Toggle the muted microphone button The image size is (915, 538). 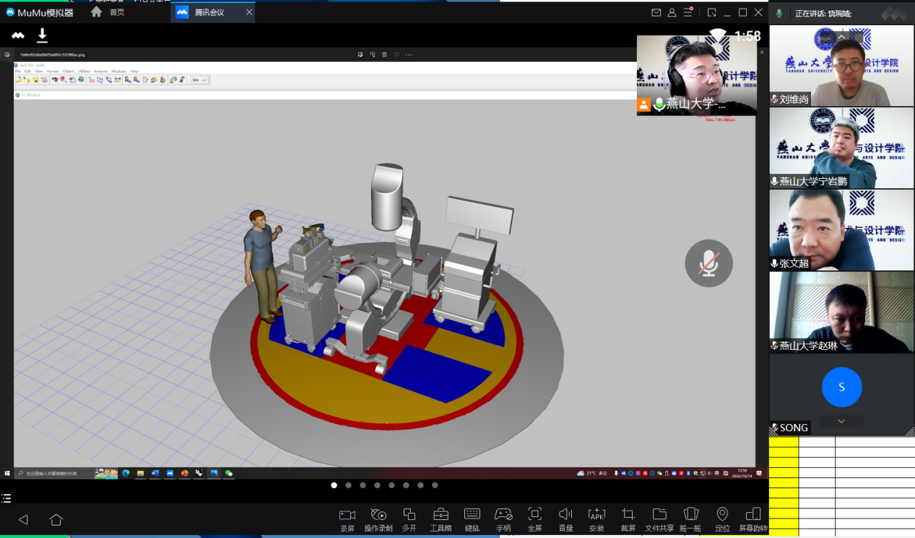[x=708, y=263]
